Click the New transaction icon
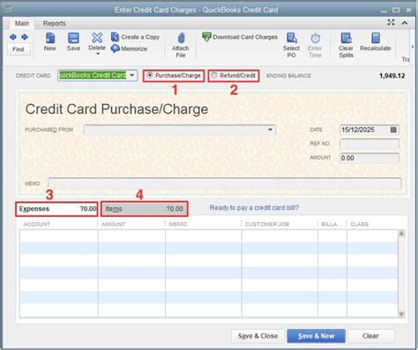 (50, 38)
